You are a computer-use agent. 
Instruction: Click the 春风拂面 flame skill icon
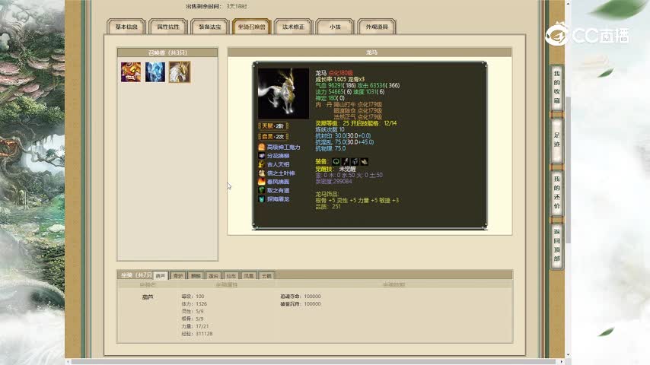click(262, 182)
